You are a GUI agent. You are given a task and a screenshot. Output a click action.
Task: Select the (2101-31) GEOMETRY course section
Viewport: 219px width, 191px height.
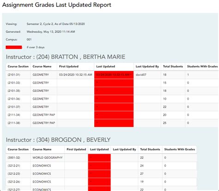tap(14, 75)
